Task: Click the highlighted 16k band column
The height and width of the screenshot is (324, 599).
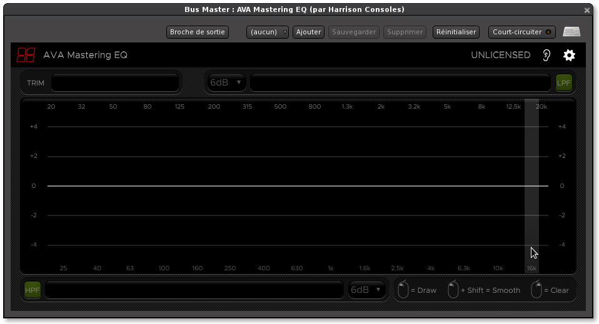Action: coord(531,186)
